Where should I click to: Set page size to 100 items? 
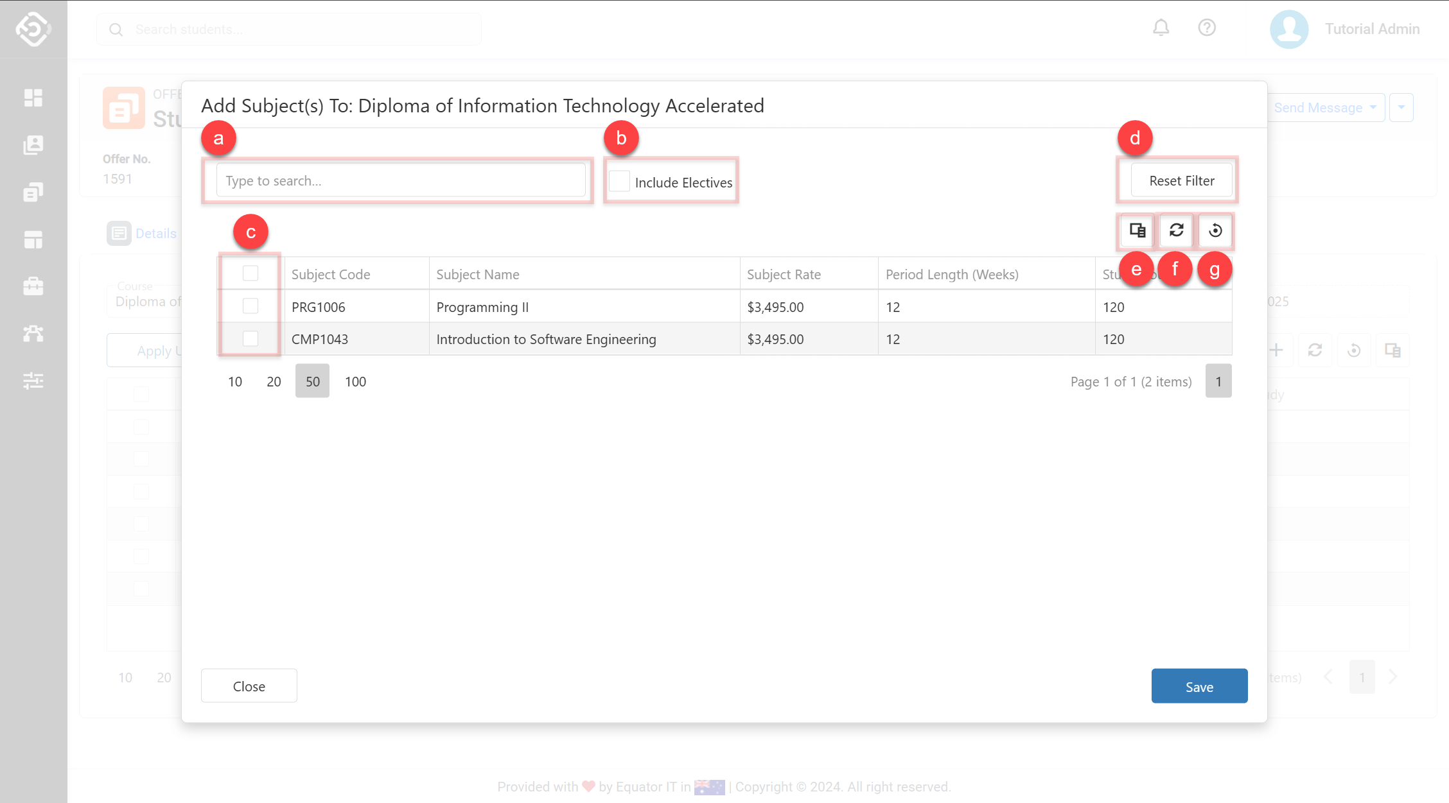pyautogui.click(x=355, y=381)
